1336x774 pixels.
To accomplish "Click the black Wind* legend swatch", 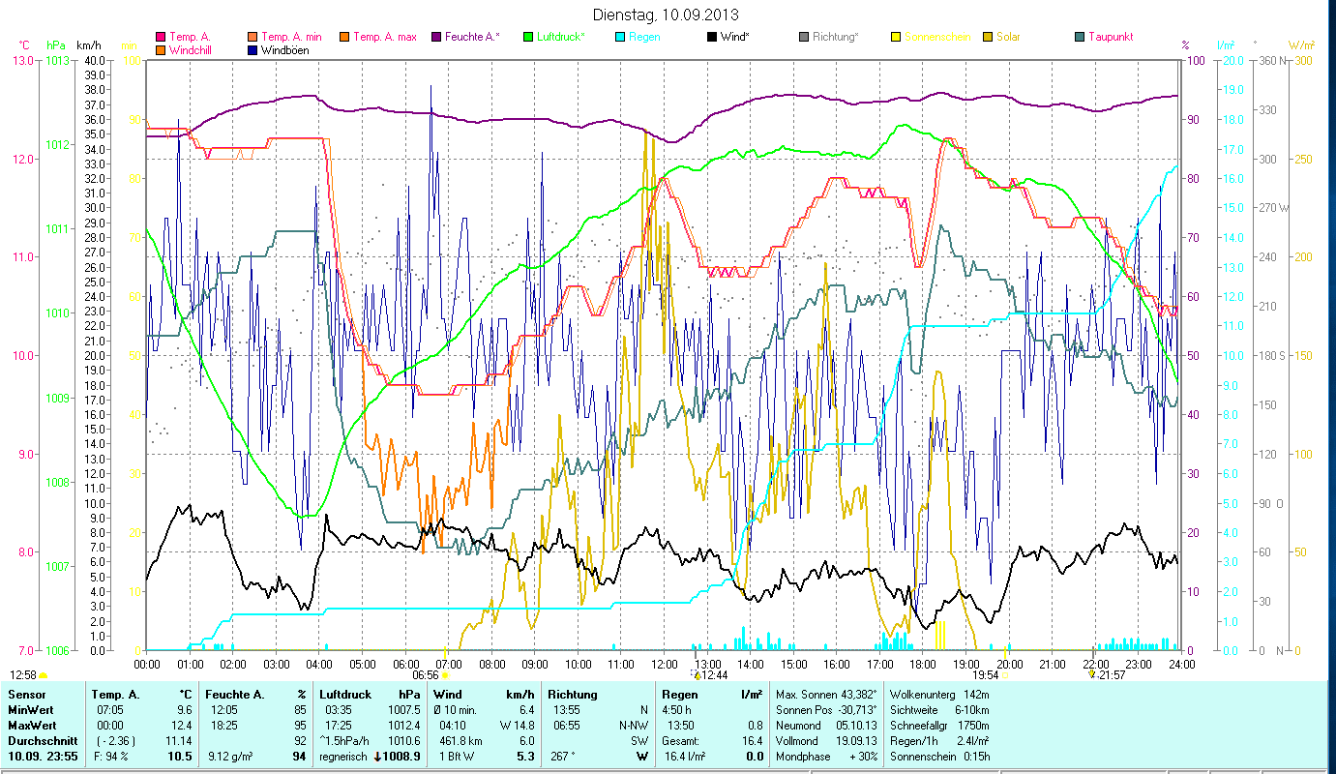I will (x=711, y=37).
